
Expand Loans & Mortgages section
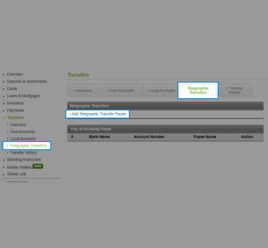coord(23,96)
